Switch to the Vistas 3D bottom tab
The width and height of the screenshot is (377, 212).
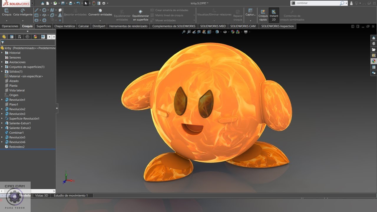42,196
